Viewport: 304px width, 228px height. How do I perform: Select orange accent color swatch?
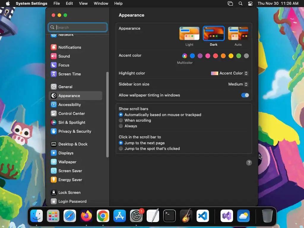click(x=223, y=56)
